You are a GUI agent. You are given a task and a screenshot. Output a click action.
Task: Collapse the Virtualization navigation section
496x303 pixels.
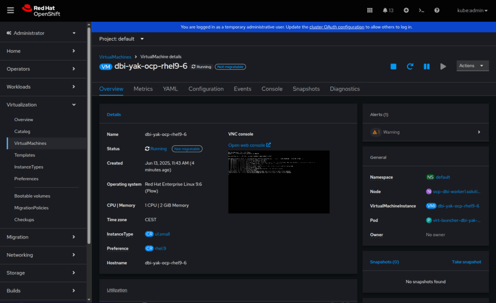[x=43, y=105]
